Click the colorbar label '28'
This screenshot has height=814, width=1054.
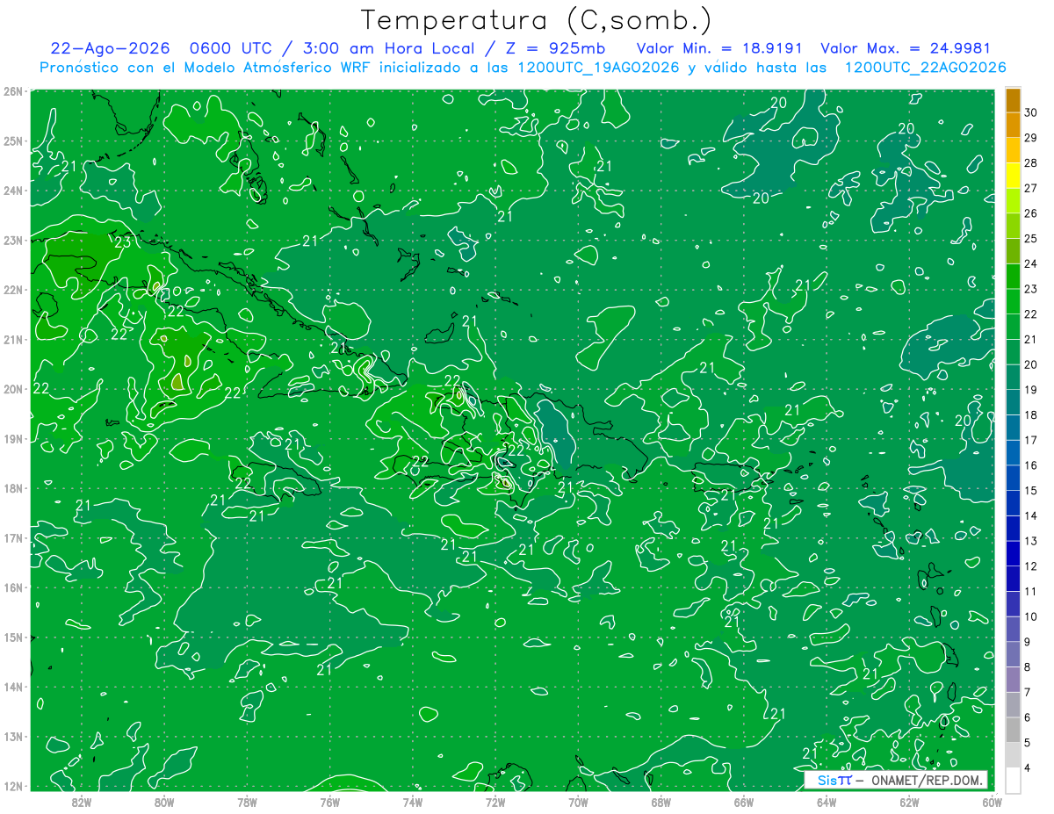[1031, 162]
